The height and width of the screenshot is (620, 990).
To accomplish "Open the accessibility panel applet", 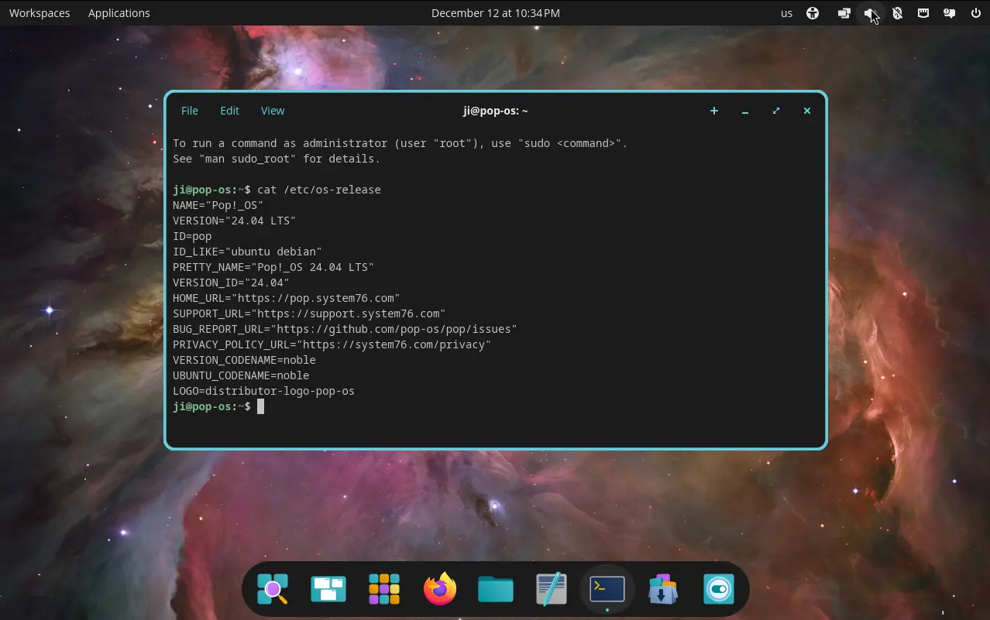I will [x=813, y=13].
